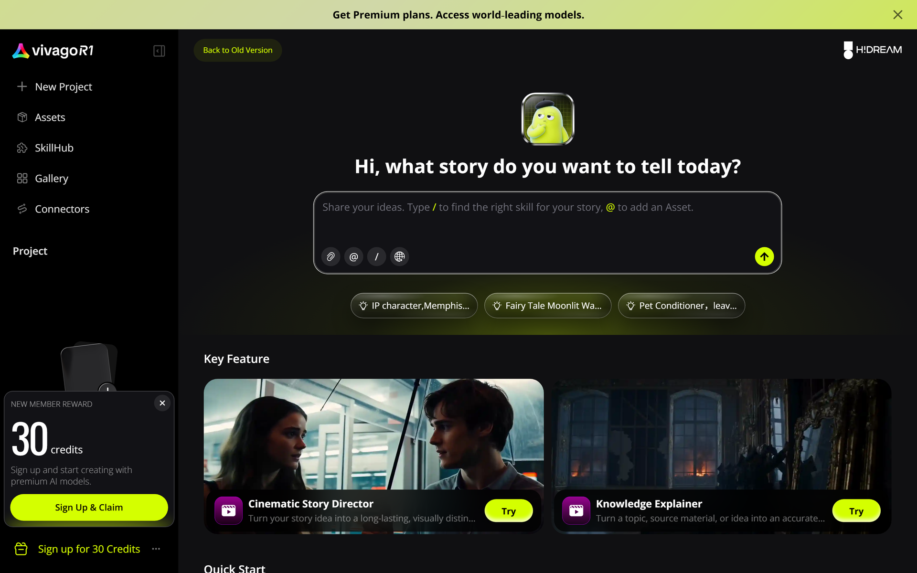Select the IP character, Memphis suggestion
This screenshot has height=573, width=917.
point(414,306)
